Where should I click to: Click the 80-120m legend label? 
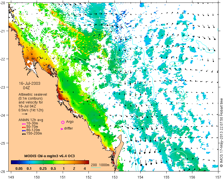pos(33,130)
